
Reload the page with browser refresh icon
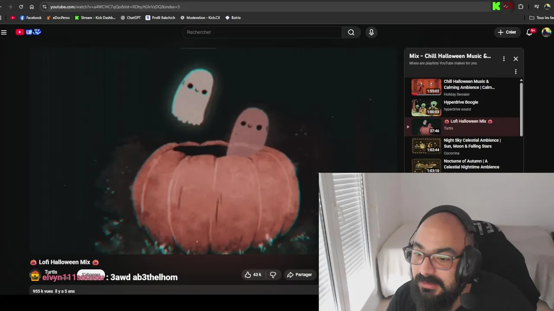tap(21, 6)
